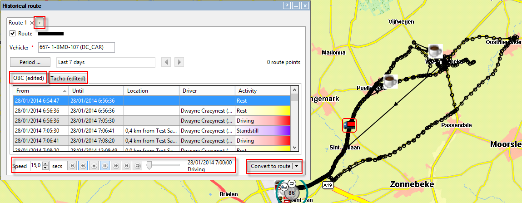Switch to the Tacho (edited) tab

(x=68, y=79)
